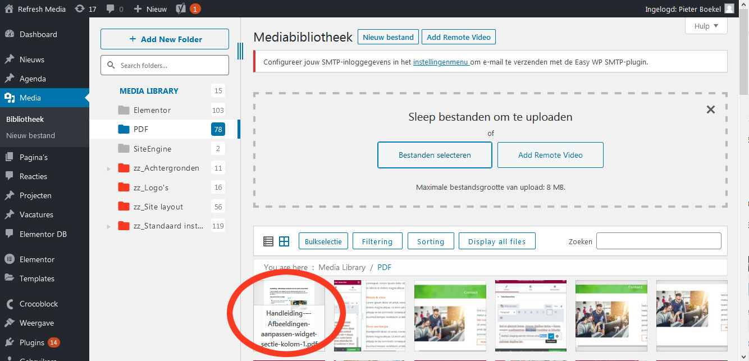Switch to list view icon

(x=268, y=241)
